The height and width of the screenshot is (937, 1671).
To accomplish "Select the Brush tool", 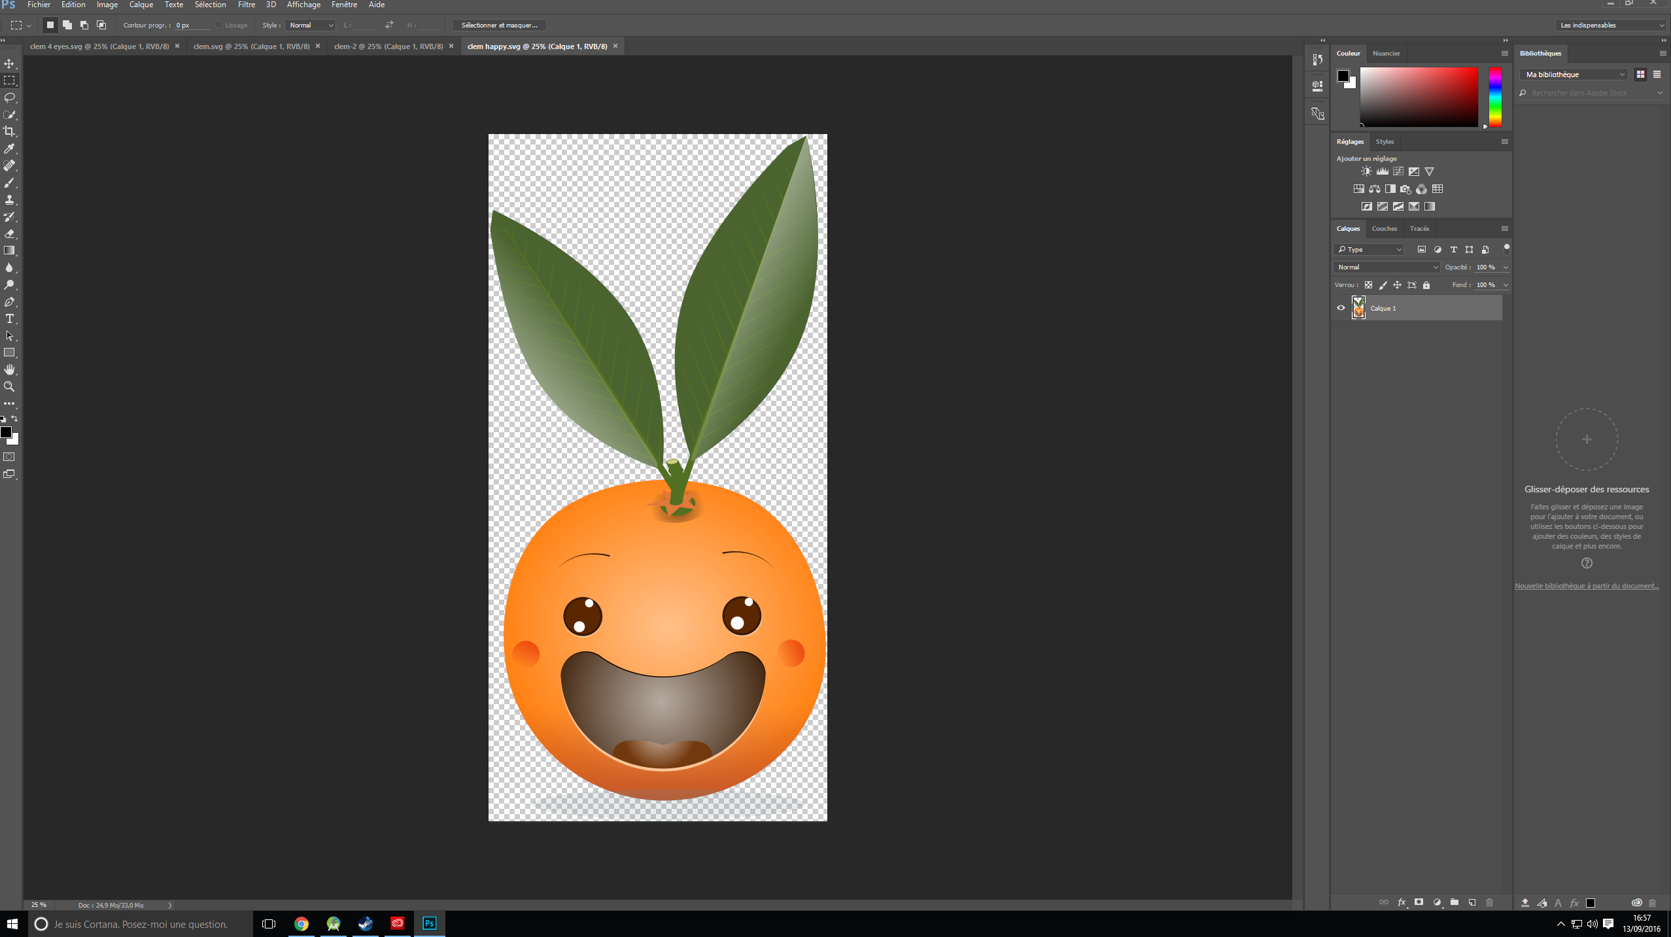I will click(x=9, y=182).
